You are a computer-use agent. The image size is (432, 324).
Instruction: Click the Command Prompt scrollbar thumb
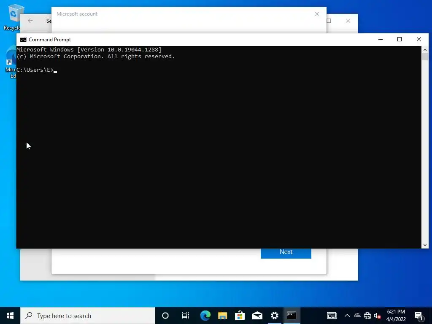[x=425, y=57]
